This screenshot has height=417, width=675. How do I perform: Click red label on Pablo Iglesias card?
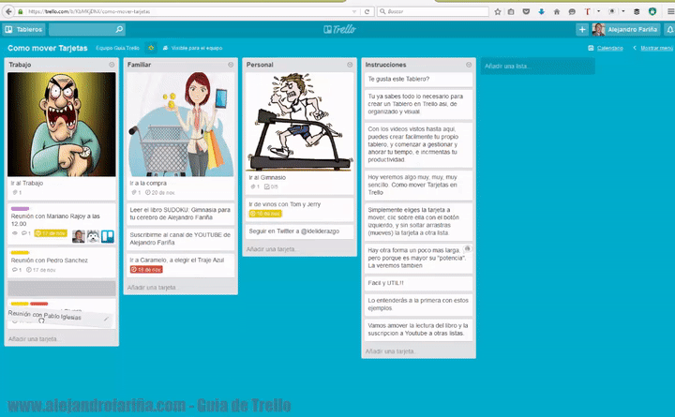38,304
